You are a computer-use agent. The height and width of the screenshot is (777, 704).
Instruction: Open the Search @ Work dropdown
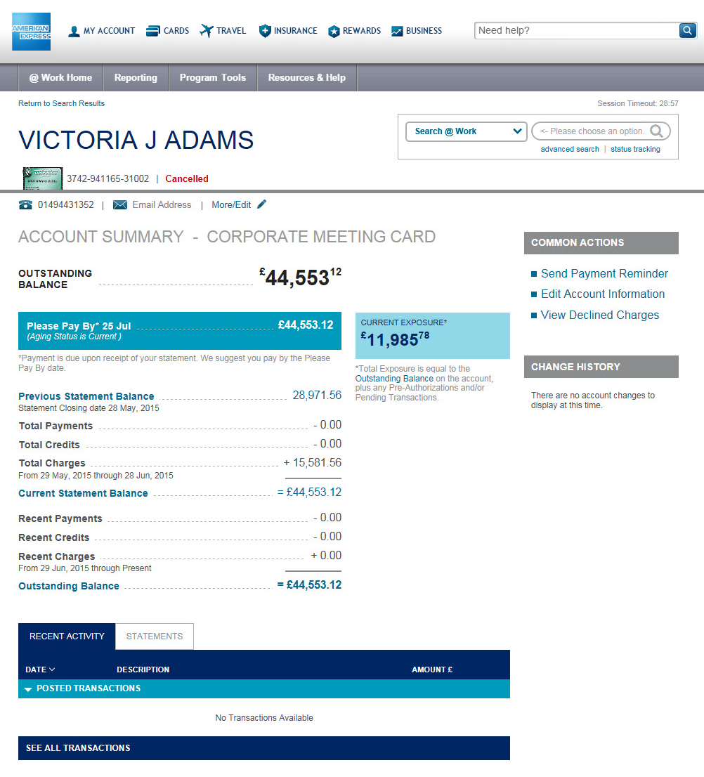coord(466,131)
